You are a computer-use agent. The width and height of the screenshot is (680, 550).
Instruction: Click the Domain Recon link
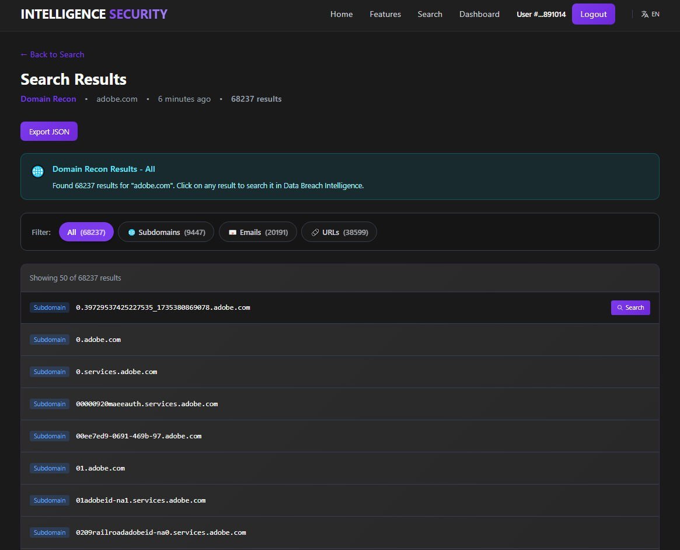point(48,99)
